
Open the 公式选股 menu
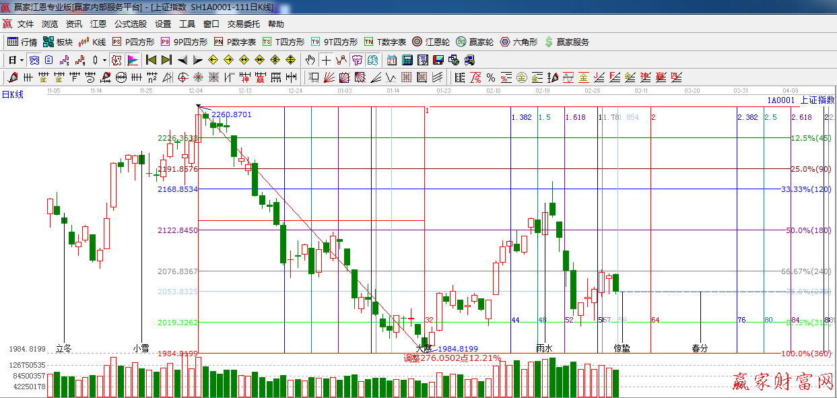pyautogui.click(x=130, y=24)
